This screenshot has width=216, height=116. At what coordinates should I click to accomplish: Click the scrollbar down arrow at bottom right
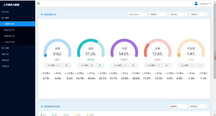[215, 115]
